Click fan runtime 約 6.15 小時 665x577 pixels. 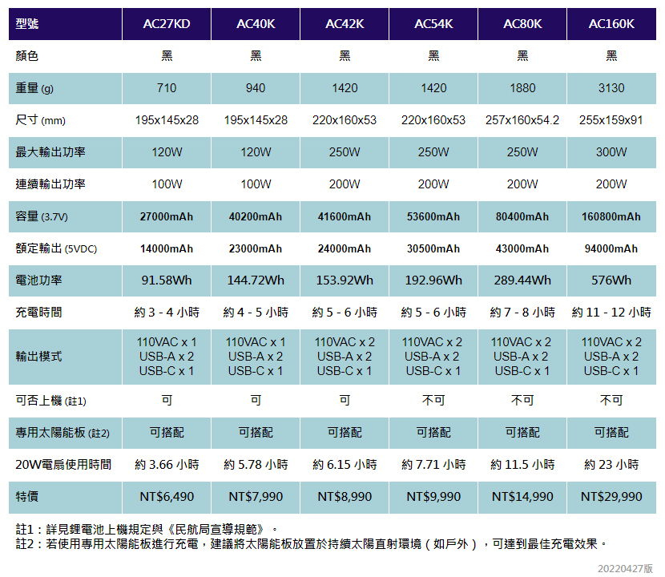pos(345,465)
